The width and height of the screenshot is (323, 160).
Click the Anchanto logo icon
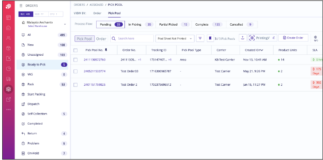(x=8, y=7)
